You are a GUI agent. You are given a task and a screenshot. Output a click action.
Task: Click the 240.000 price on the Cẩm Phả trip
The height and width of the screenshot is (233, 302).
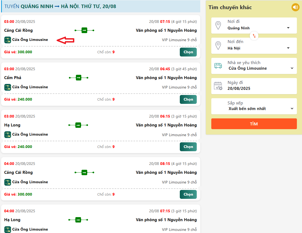coord(25,99)
